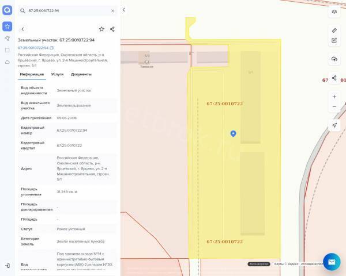This screenshot has height=276, width=346.
Task: Add parcel to favorites with star icon
Action: tap(101, 29)
